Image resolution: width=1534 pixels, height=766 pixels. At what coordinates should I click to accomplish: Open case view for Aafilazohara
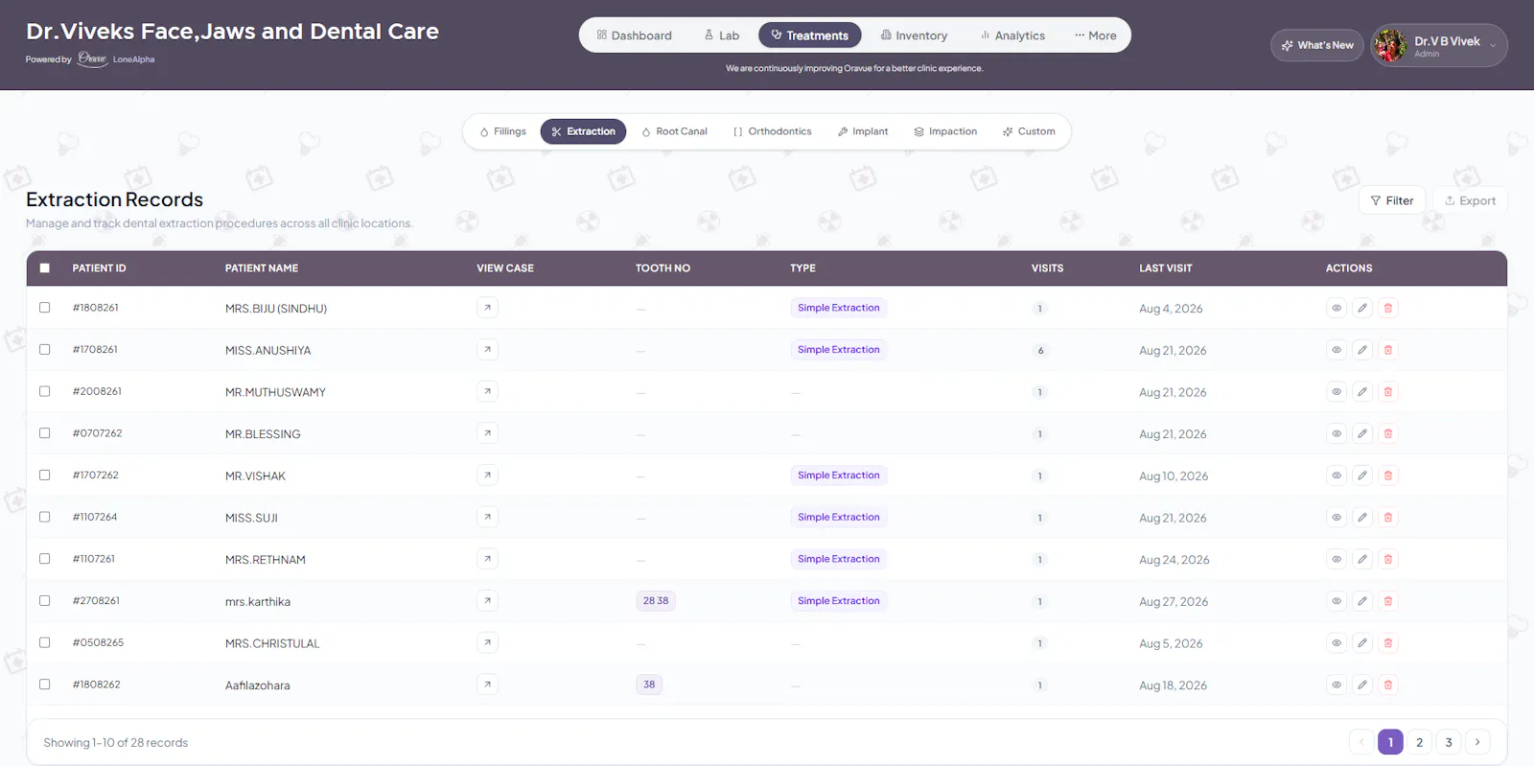click(487, 685)
